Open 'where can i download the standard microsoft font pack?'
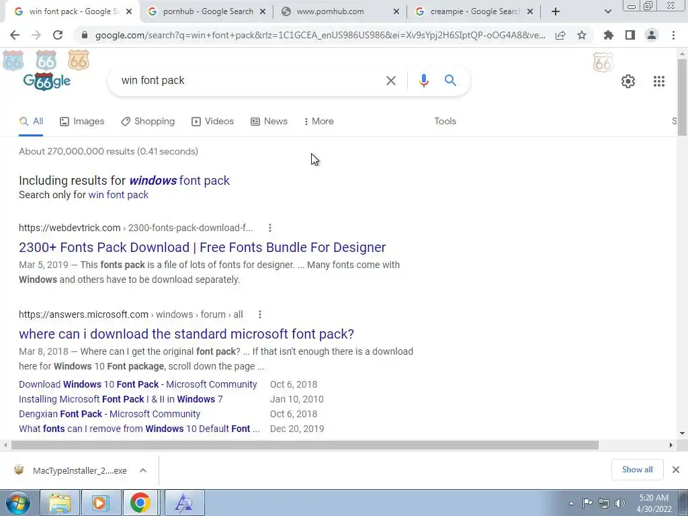The height and width of the screenshot is (516, 688). coord(187,335)
